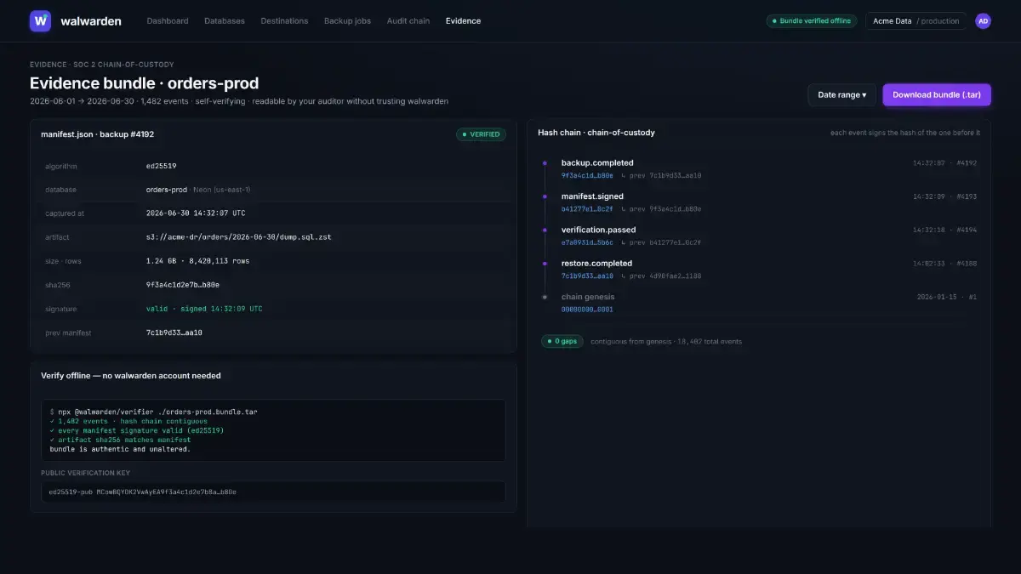Click prev b41277e1…8c2f in verification.passed row
This screenshot has height=574, width=1021.
click(661, 242)
